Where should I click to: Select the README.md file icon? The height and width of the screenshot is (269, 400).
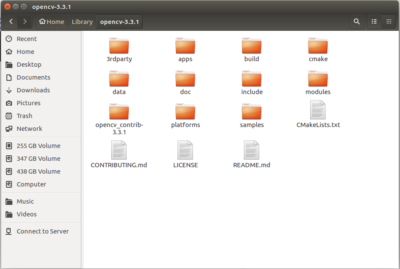pos(252,150)
